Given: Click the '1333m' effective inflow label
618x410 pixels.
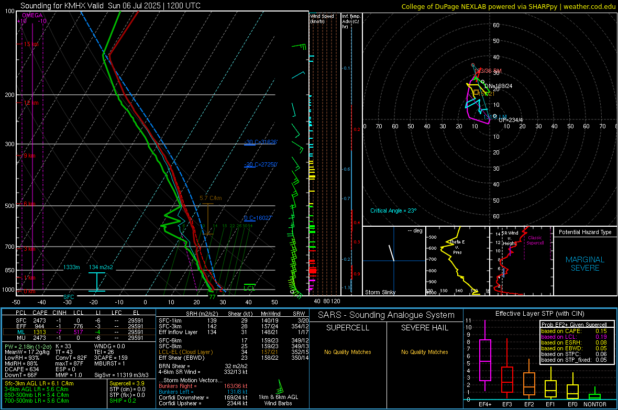Looking at the screenshot, I should click(71, 267).
